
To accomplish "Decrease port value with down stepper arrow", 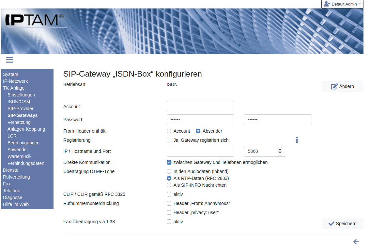I will pos(280,153).
